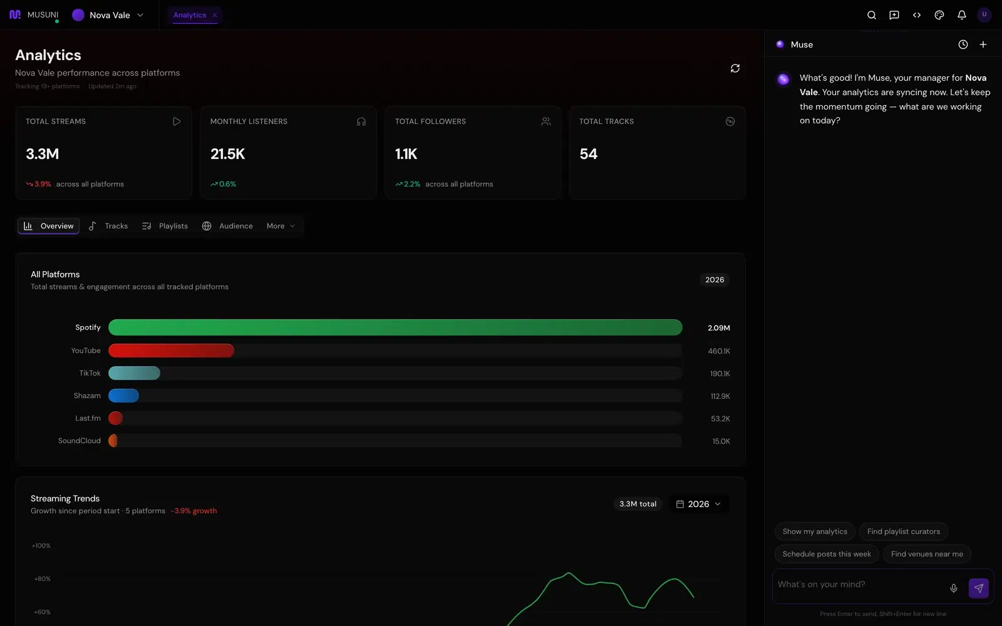Click the Last.fm streams bar
The image size is (1002, 626).
[x=115, y=418]
